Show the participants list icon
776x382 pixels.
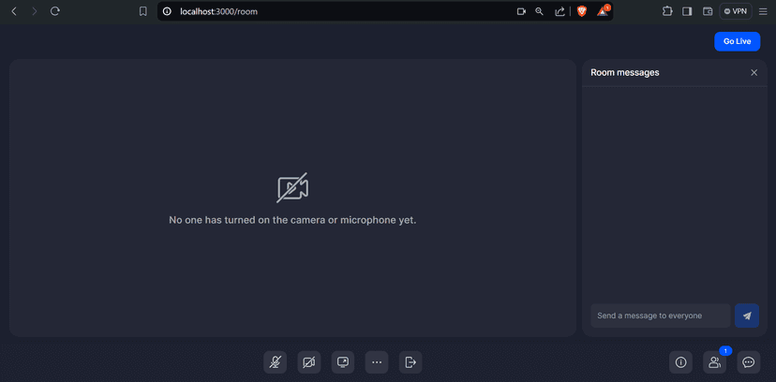pos(715,362)
